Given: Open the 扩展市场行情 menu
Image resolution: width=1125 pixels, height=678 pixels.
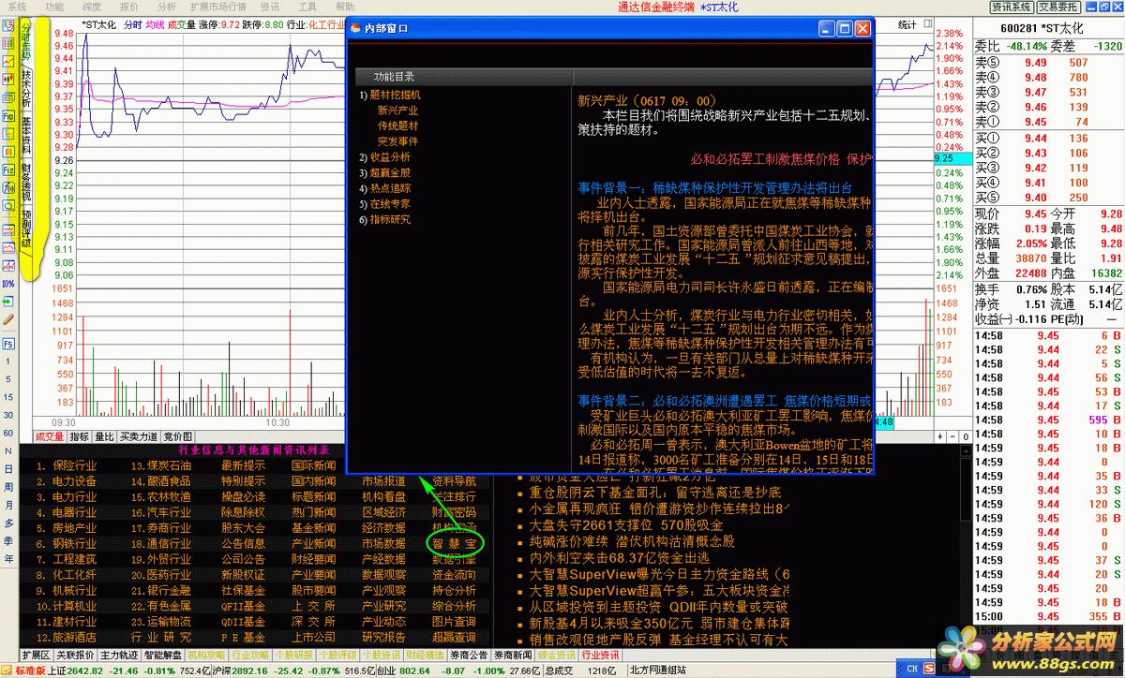Looking at the screenshot, I should click(217, 7).
